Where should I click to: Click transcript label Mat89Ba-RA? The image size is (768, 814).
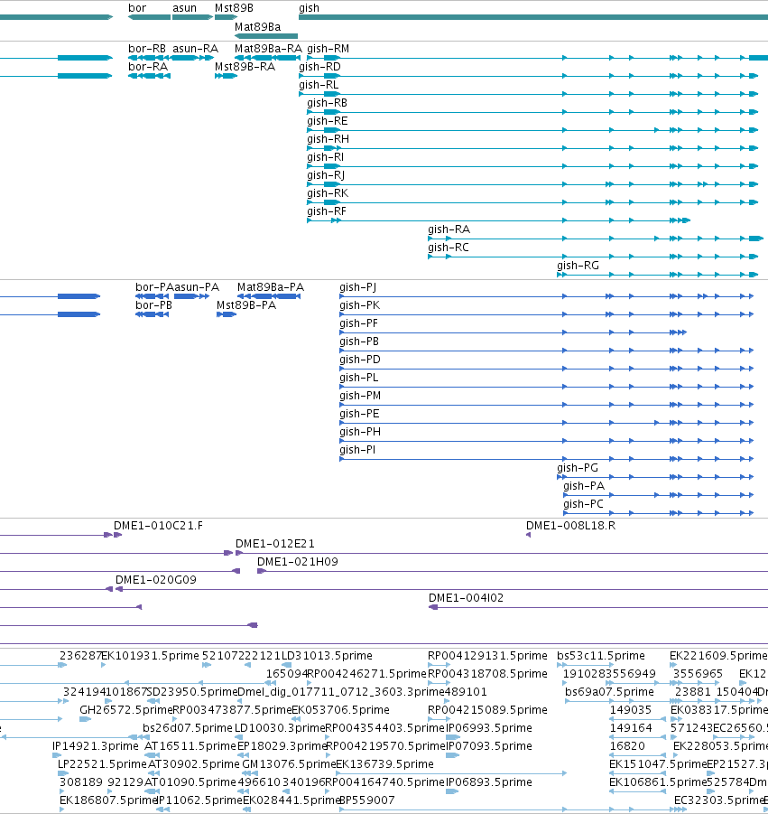(268, 49)
